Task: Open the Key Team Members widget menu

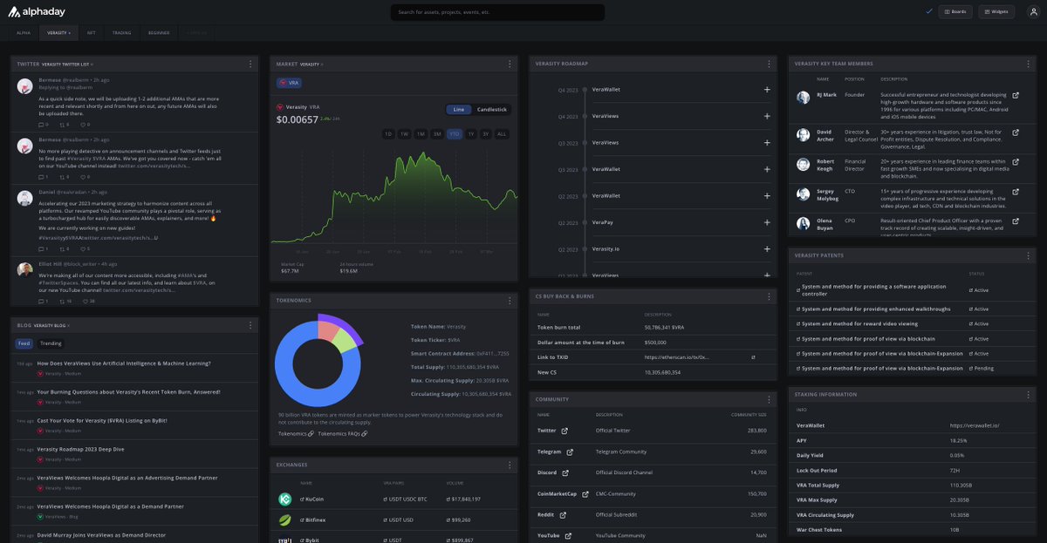Action: (x=1029, y=64)
